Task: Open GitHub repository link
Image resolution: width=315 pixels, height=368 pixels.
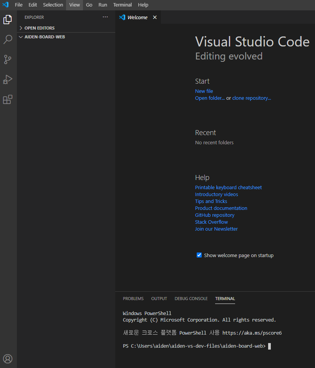Action: pyautogui.click(x=215, y=215)
